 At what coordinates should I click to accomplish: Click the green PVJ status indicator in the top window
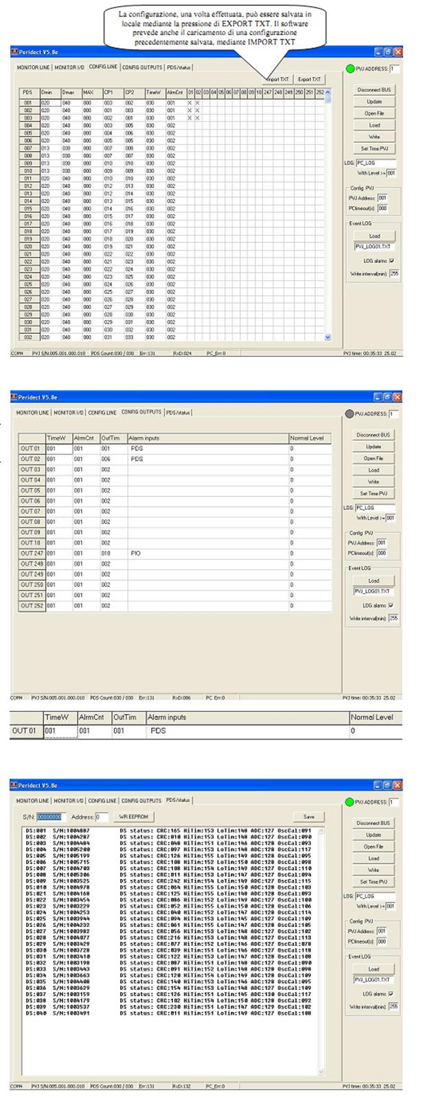click(352, 69)
